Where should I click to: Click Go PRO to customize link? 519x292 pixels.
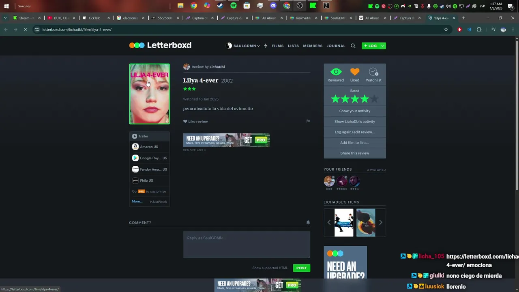coord(149,191)
